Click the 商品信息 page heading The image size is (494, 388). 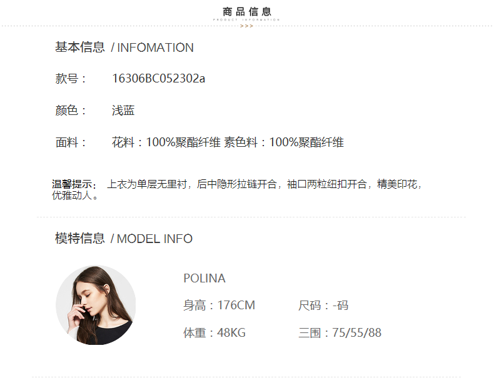pyautogui.click(x=246, y=12)
